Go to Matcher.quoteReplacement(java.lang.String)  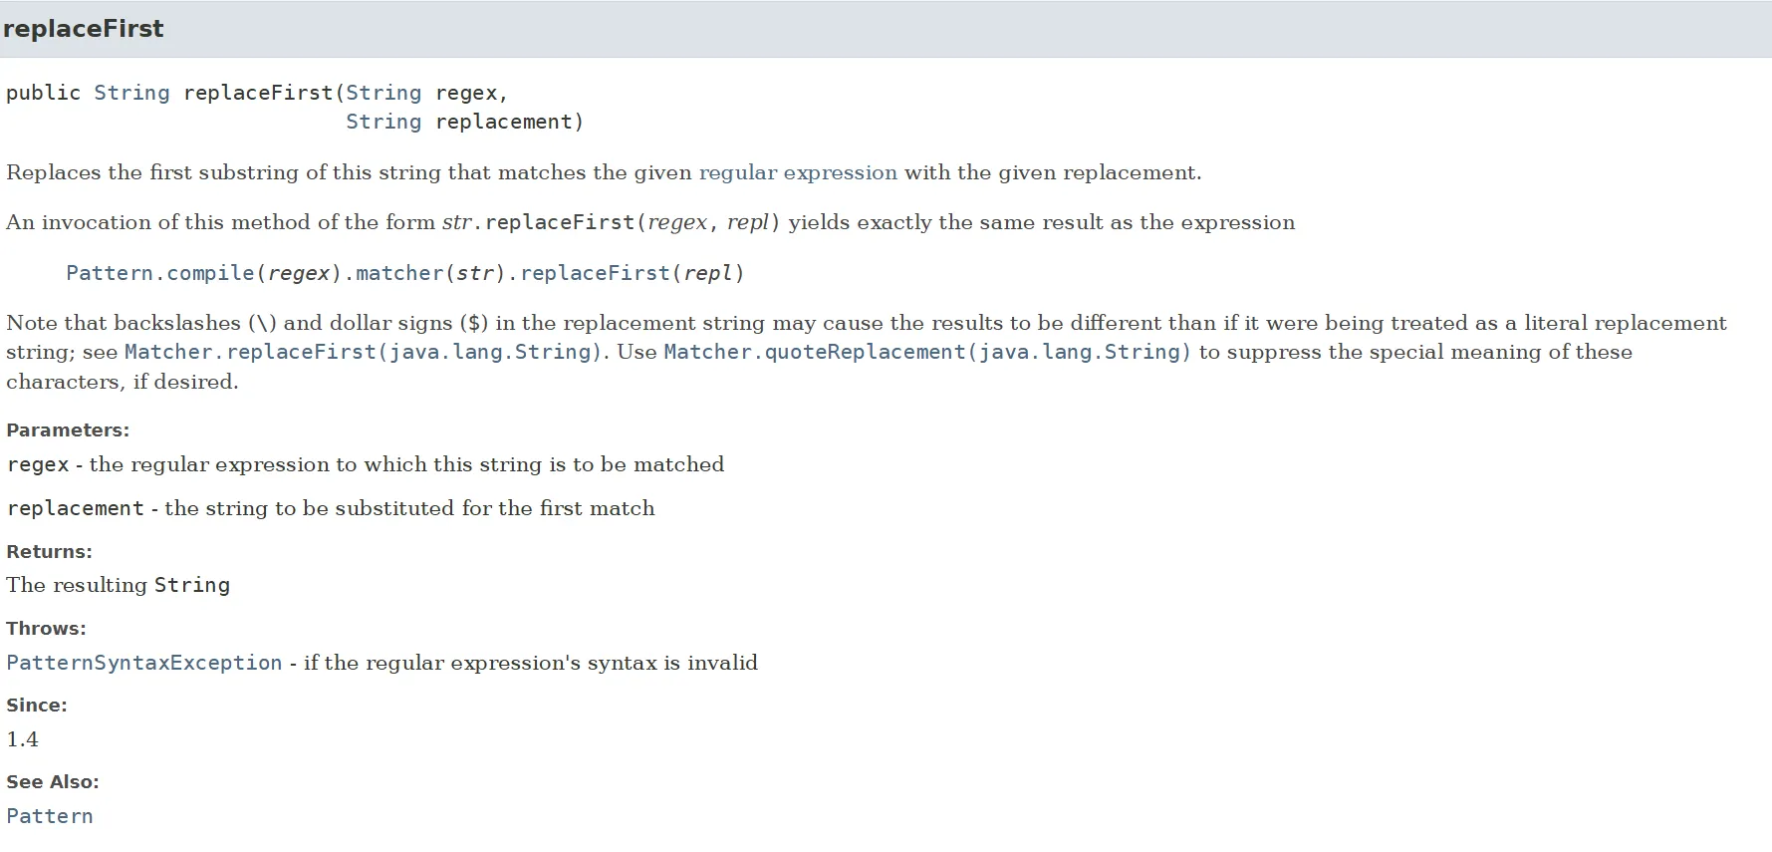(927, 352)
